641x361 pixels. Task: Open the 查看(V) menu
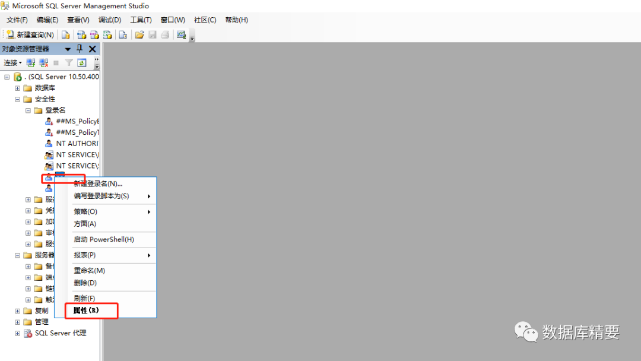click(78, 20)
